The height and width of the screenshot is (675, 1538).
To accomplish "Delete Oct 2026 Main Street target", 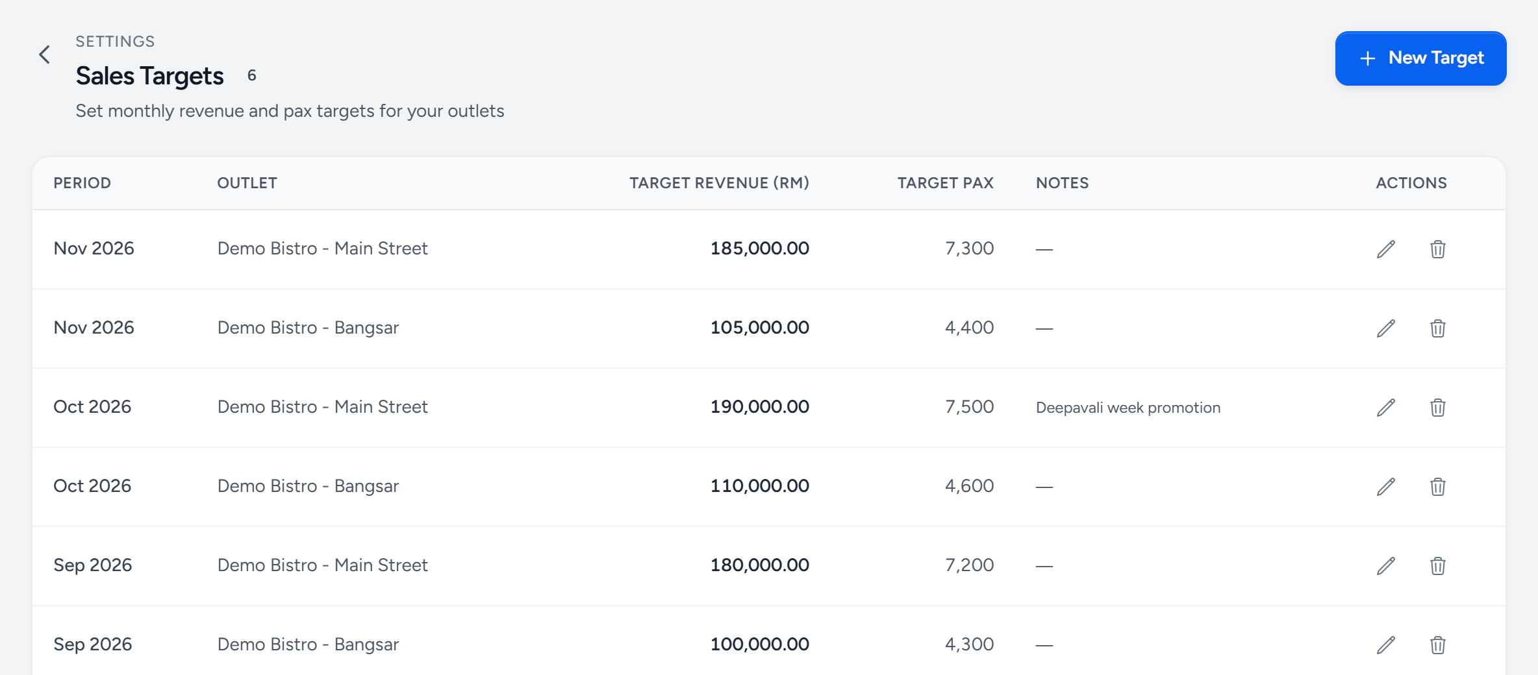I will click(1438, 408).
